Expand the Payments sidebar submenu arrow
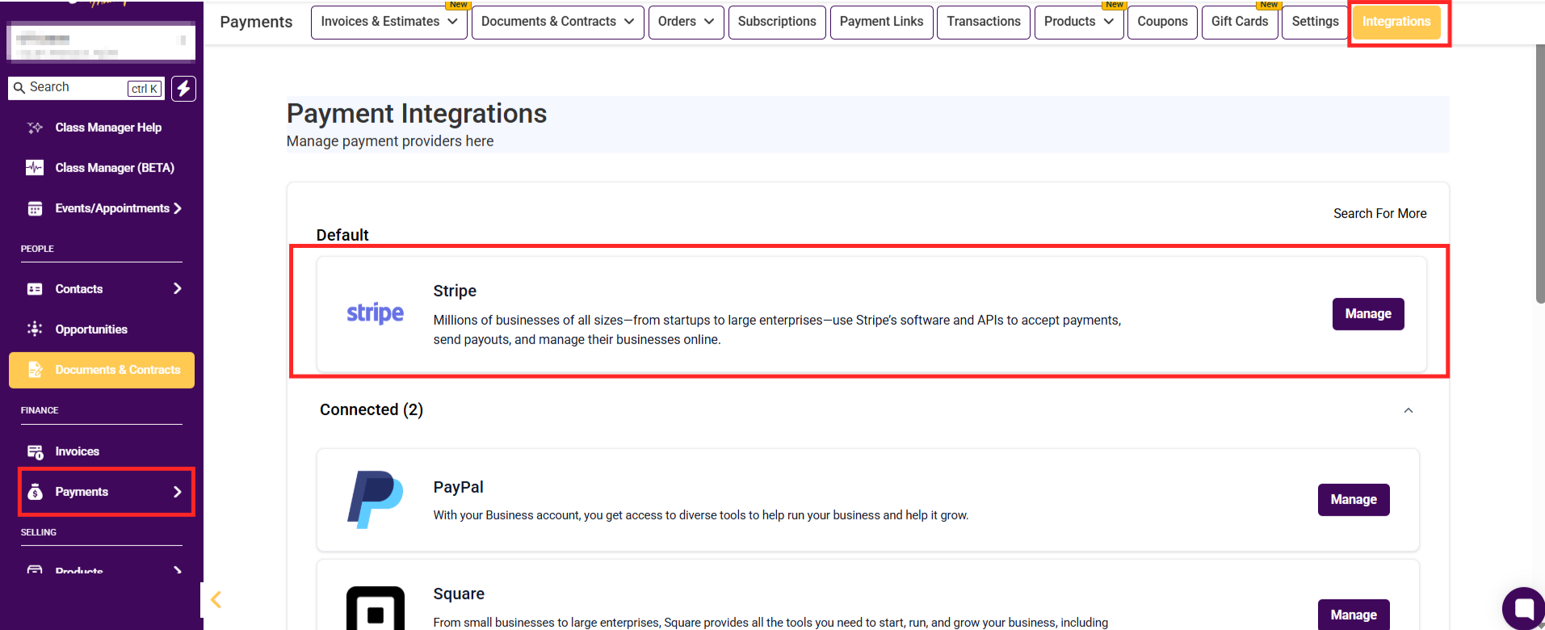This screenshot has height=630, width=1545. [x=178, y=491]
